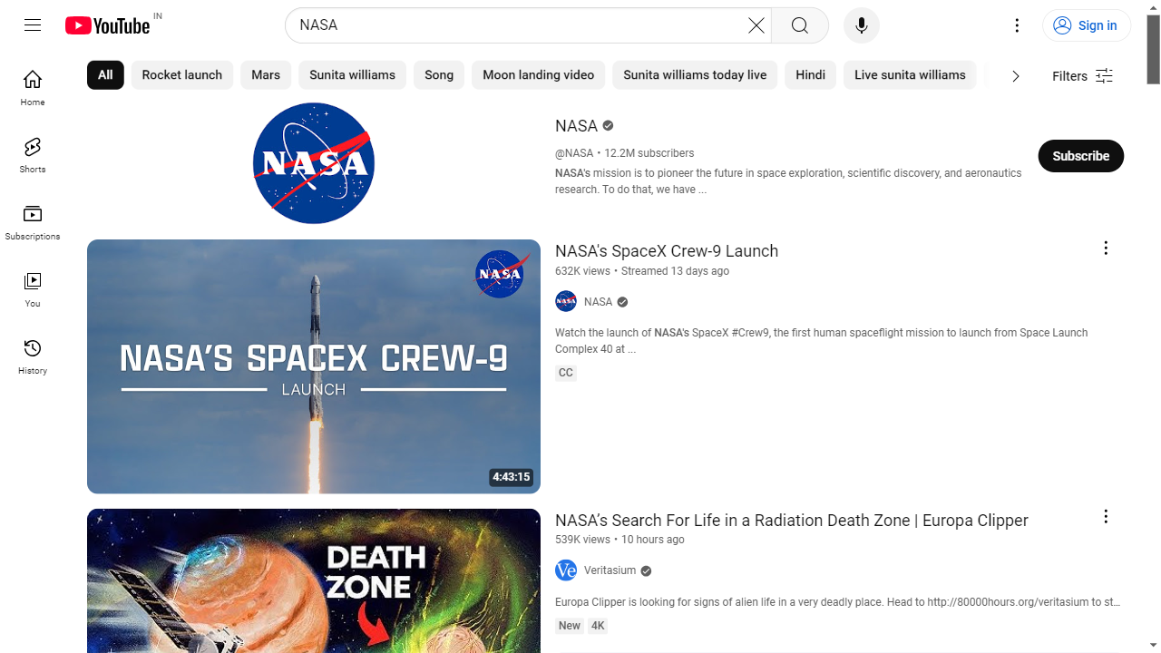Clear the search box text
Image resolution: width=1161 pixels, height=653 pixels.
756,25
